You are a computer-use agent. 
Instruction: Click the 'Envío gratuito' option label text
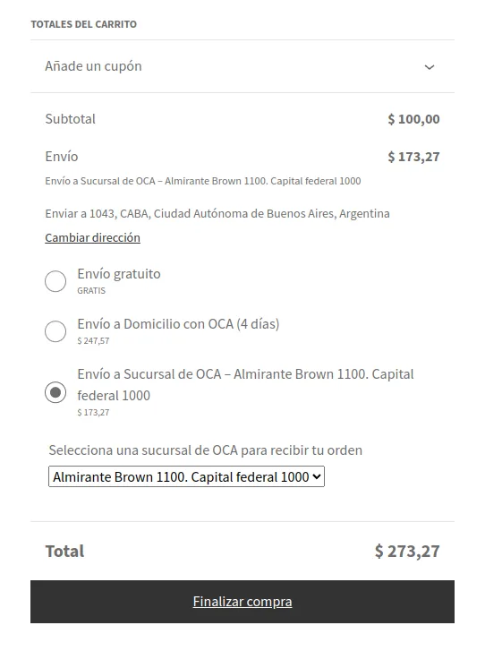pyautogui.click(x=119, y=274)
